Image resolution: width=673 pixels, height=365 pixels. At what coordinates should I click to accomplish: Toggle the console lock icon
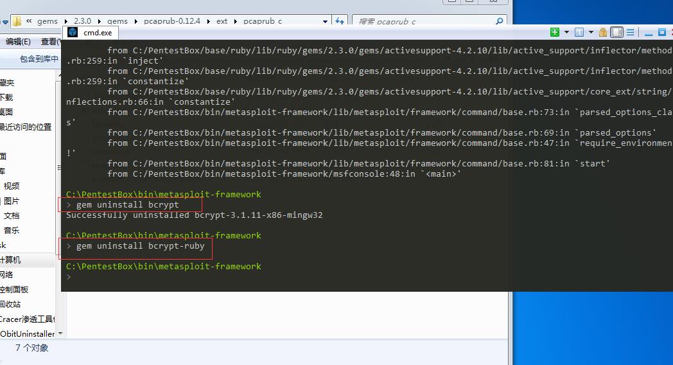click(603, 32)
